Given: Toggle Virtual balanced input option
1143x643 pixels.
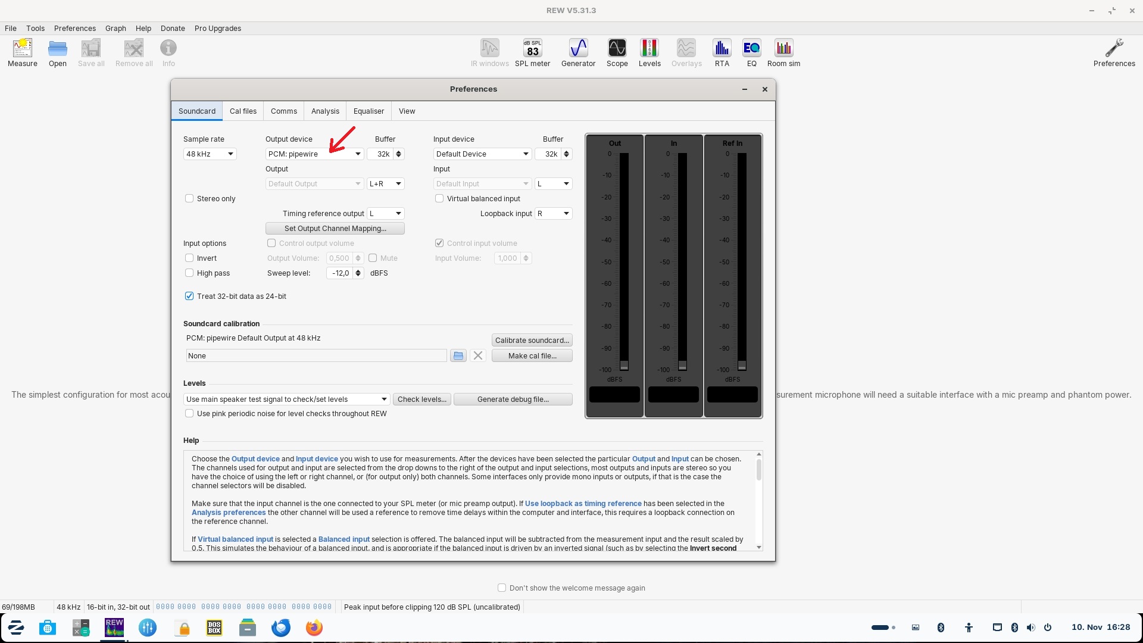Looking at the screenshot, I should pos(439,199).
